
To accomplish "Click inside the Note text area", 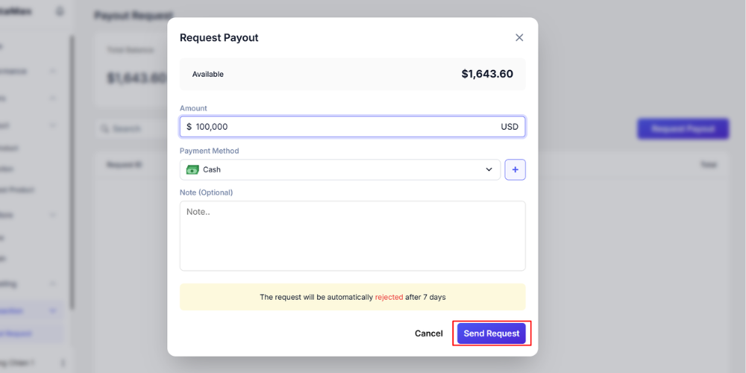I will click(x=352, y=235).
